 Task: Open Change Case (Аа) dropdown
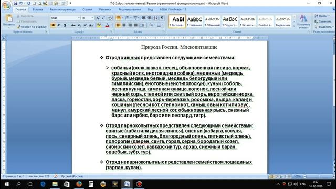pos(91,25)
